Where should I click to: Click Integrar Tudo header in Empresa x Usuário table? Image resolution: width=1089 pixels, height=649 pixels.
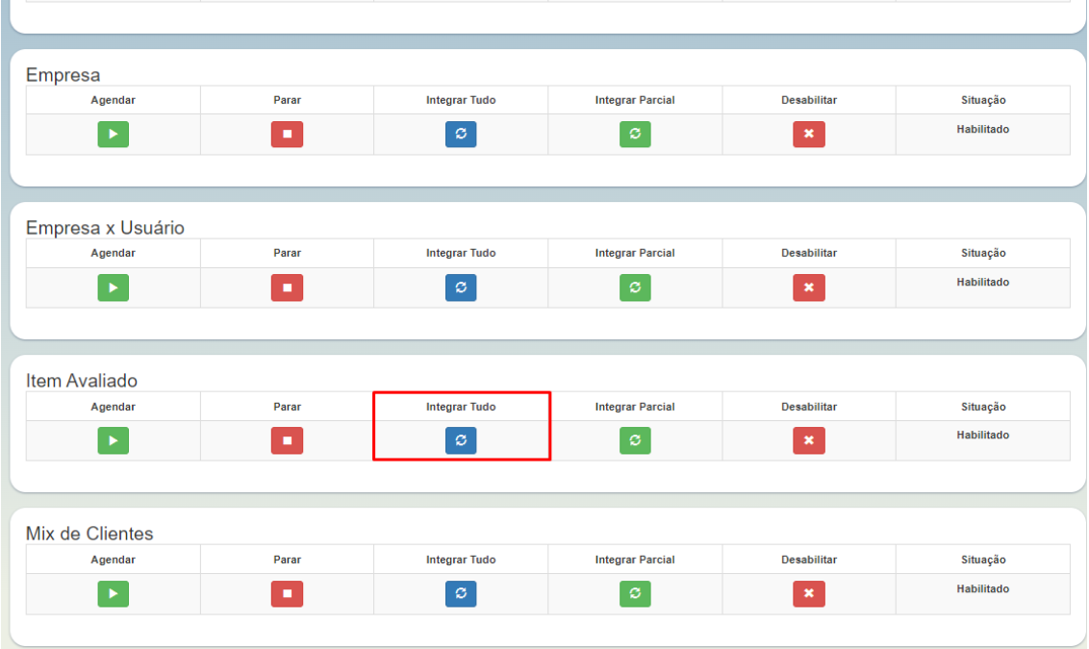(x=461, y=254)
